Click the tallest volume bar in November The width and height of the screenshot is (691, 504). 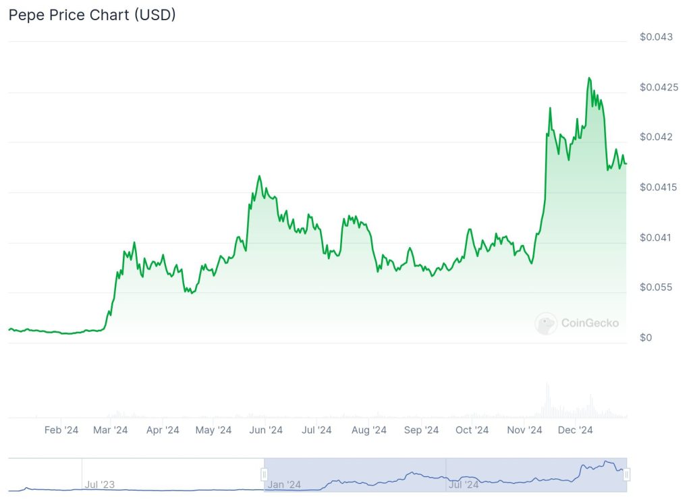[x=547, y=400]
